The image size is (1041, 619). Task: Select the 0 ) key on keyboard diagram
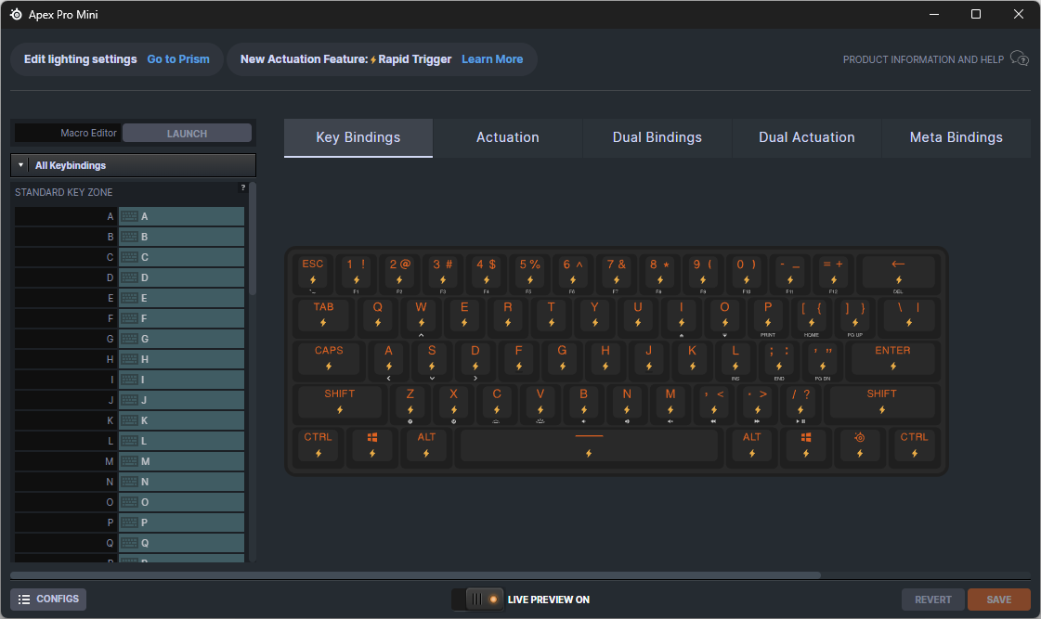pos(747,274)
